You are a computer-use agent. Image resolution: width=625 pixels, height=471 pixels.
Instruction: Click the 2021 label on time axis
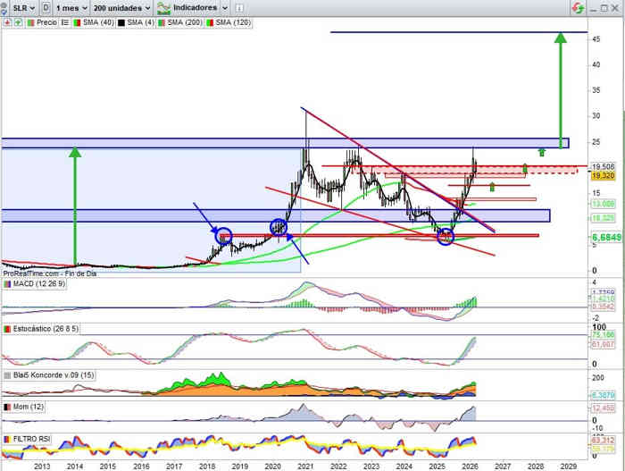[304, 466]
